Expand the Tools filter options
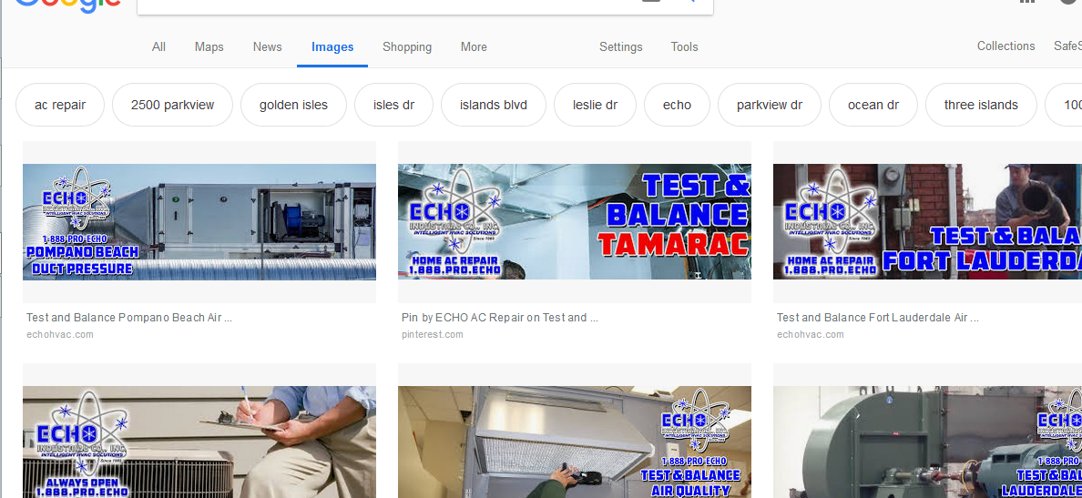 (x=684, y=47)
